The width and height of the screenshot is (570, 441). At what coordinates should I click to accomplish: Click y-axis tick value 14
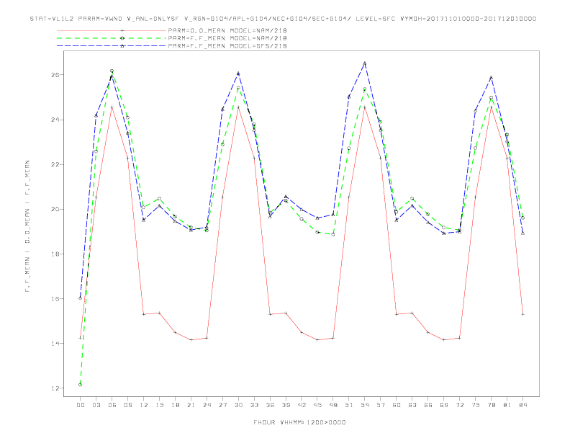point(55,344)
